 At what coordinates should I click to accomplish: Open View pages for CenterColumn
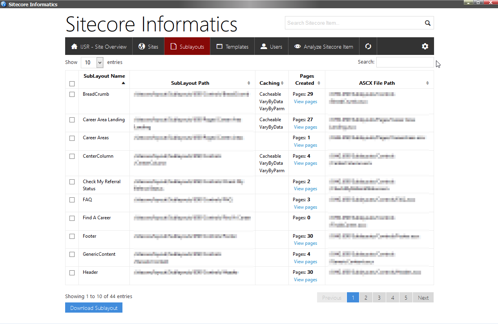tap(305, 163)
